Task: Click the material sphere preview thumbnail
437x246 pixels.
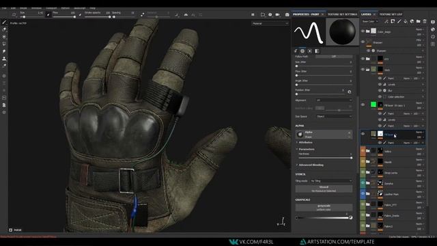Action: [343, 32]
